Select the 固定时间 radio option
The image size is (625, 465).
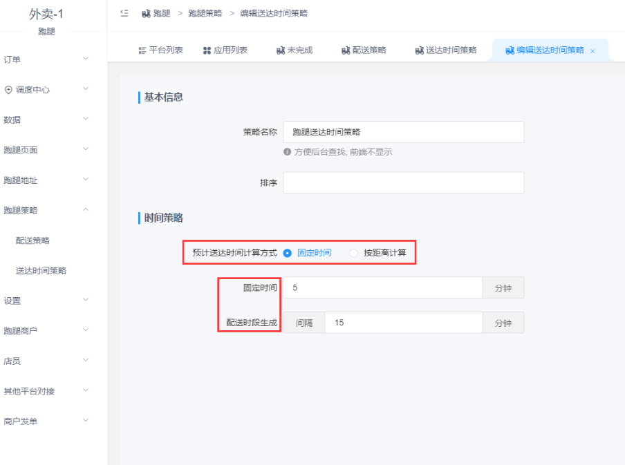click(288, 253)
